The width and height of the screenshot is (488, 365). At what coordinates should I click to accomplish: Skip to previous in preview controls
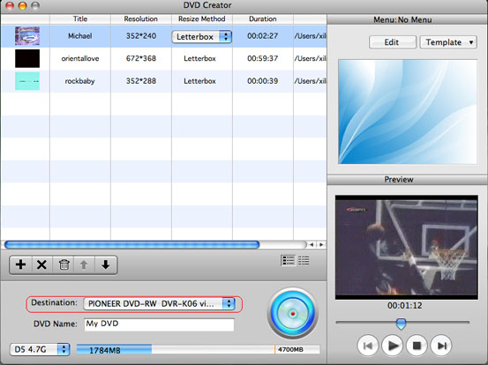tap(368, 346)
